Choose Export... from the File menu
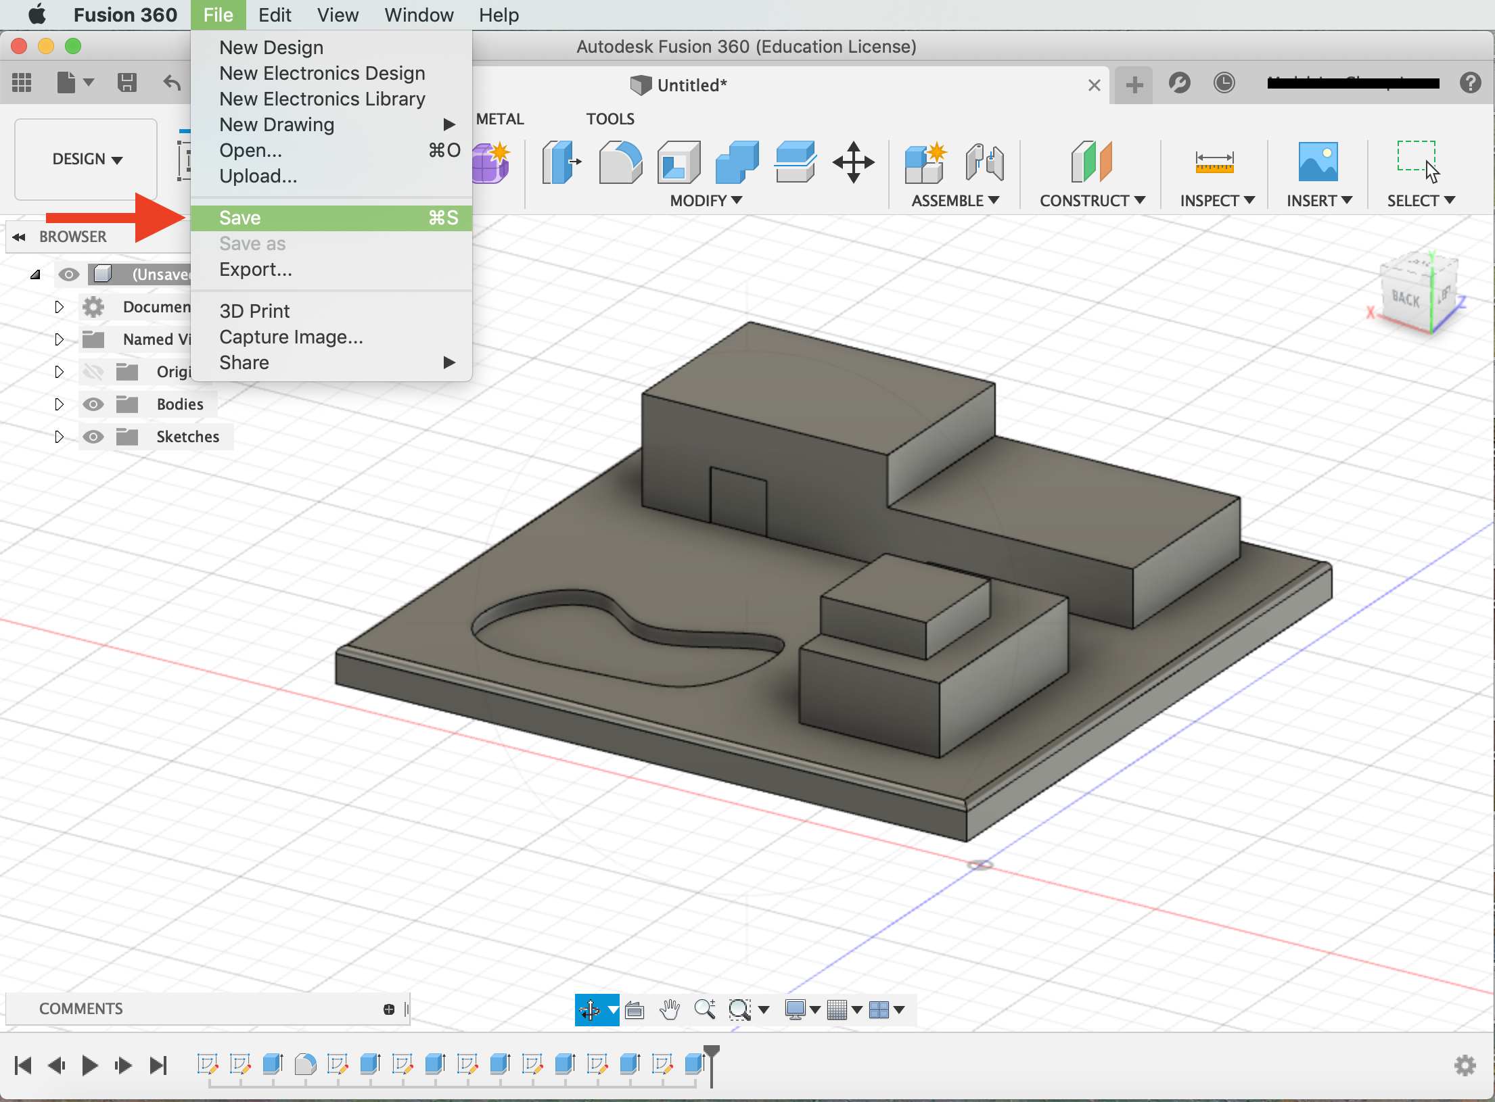Screen dimensions: 1495x1102 (x=331, y=269)
